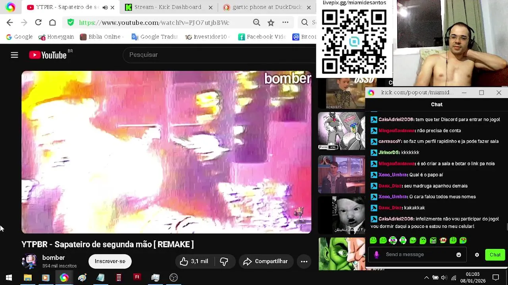Open Honeygain bookmark

tap(56, 37)
